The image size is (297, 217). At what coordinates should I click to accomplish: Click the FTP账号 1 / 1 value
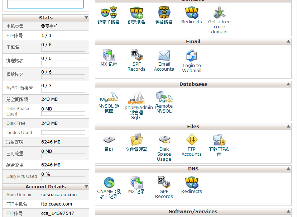pyautogui.click(x=47, y=35)
